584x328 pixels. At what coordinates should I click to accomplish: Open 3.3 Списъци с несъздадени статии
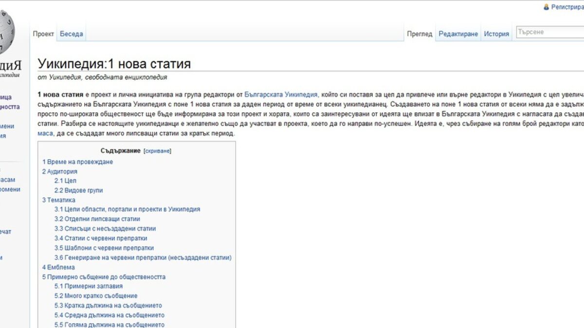pos(105,229)
